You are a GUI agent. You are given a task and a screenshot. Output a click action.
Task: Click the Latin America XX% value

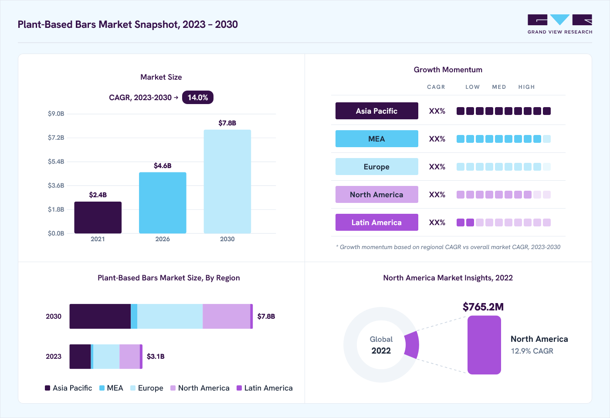click(437, 222)
